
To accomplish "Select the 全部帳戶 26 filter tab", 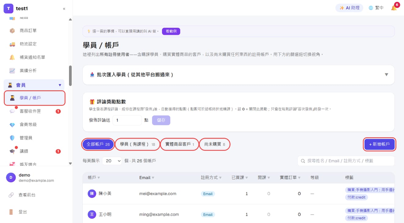I will click(98, 144).
